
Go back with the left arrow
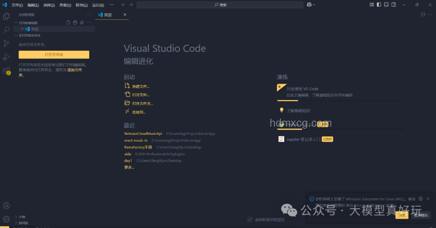[123, 5]
